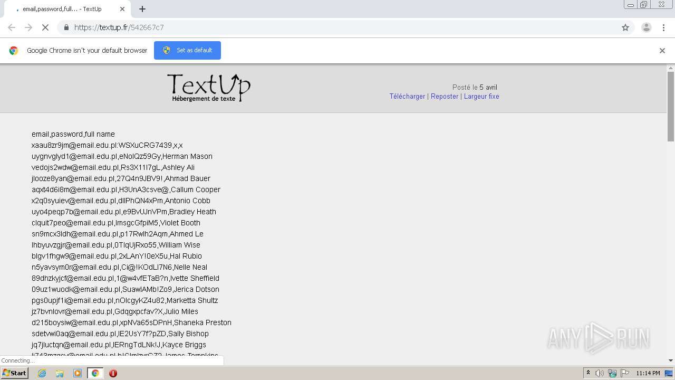Viewport: 675px width, 380px height.
Task: Open Windows Explorer folder icon
Action: [x=60, y=373]
